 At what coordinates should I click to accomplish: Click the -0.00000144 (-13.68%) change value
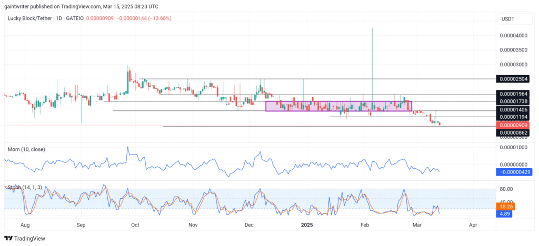point(143,18)
